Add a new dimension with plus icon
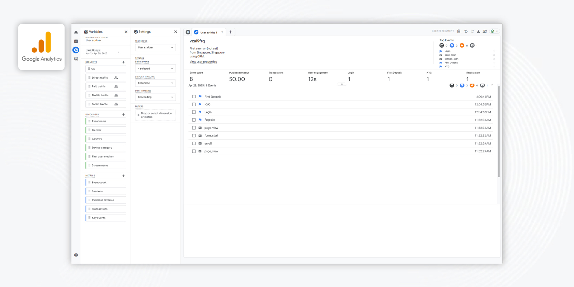This screenshot has height=287, width=574. pyautogui.click(x=123, y=114)
